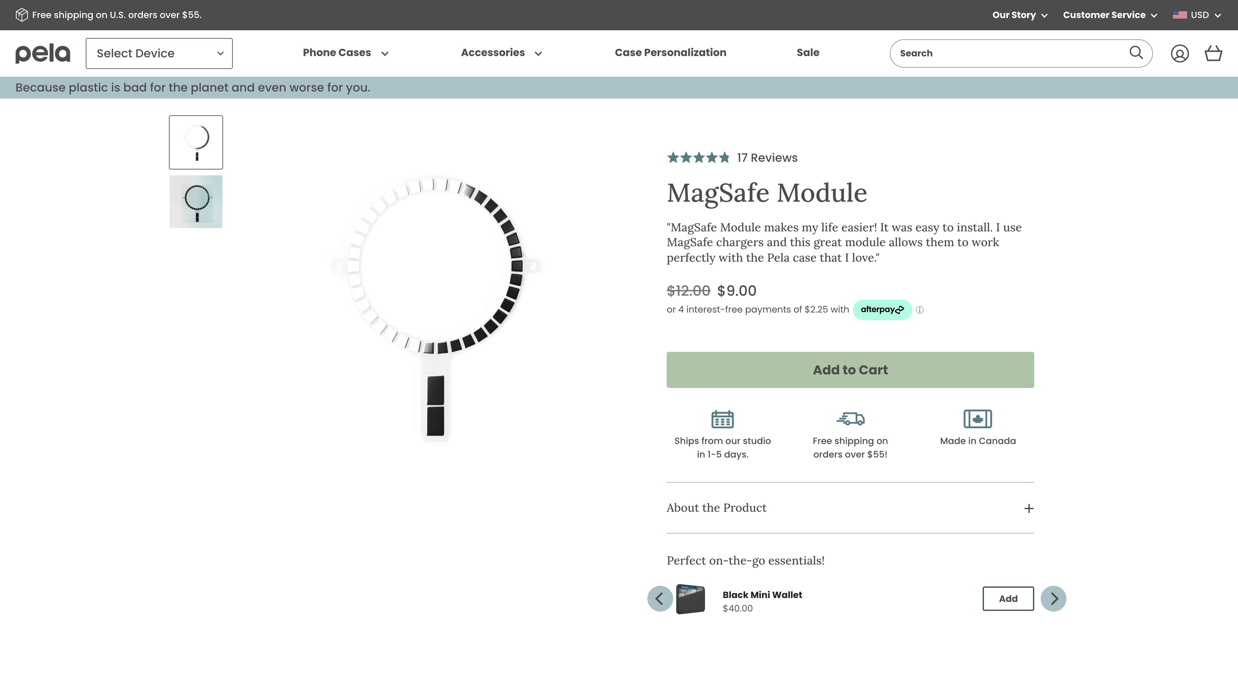Go to Case Personalization page
The height and width of the screenshot is (696, 1238).
pyautogui.click(x=670, y=53)
